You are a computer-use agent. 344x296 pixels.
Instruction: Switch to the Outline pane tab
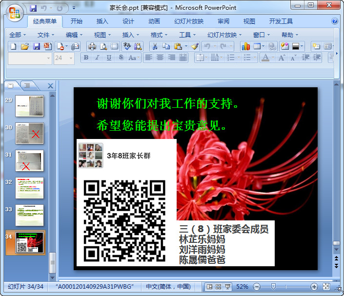[x=27, y=85]
